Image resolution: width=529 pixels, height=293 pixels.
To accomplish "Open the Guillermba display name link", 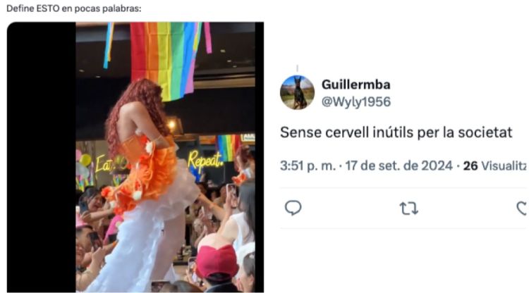I will (356, 85).
